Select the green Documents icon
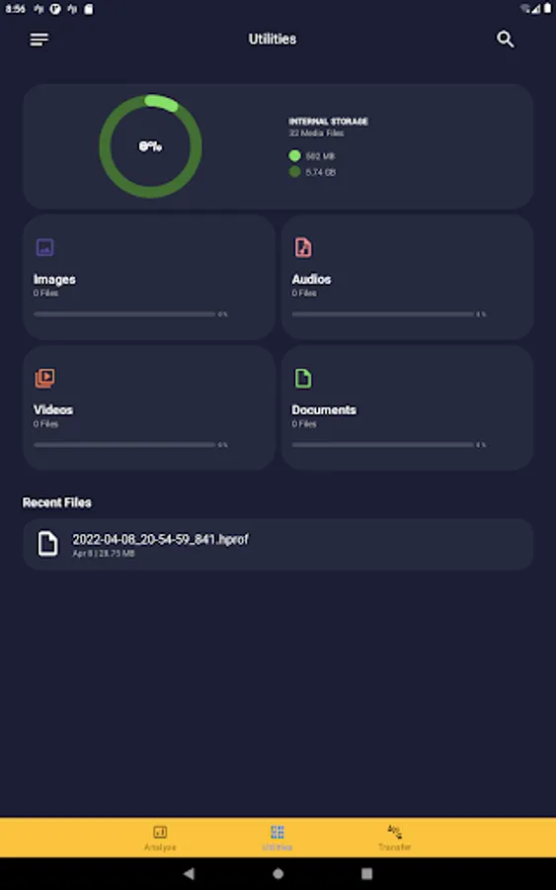This screenshot has width=556, height=890. pyautogui.click(x=303, y=378)
